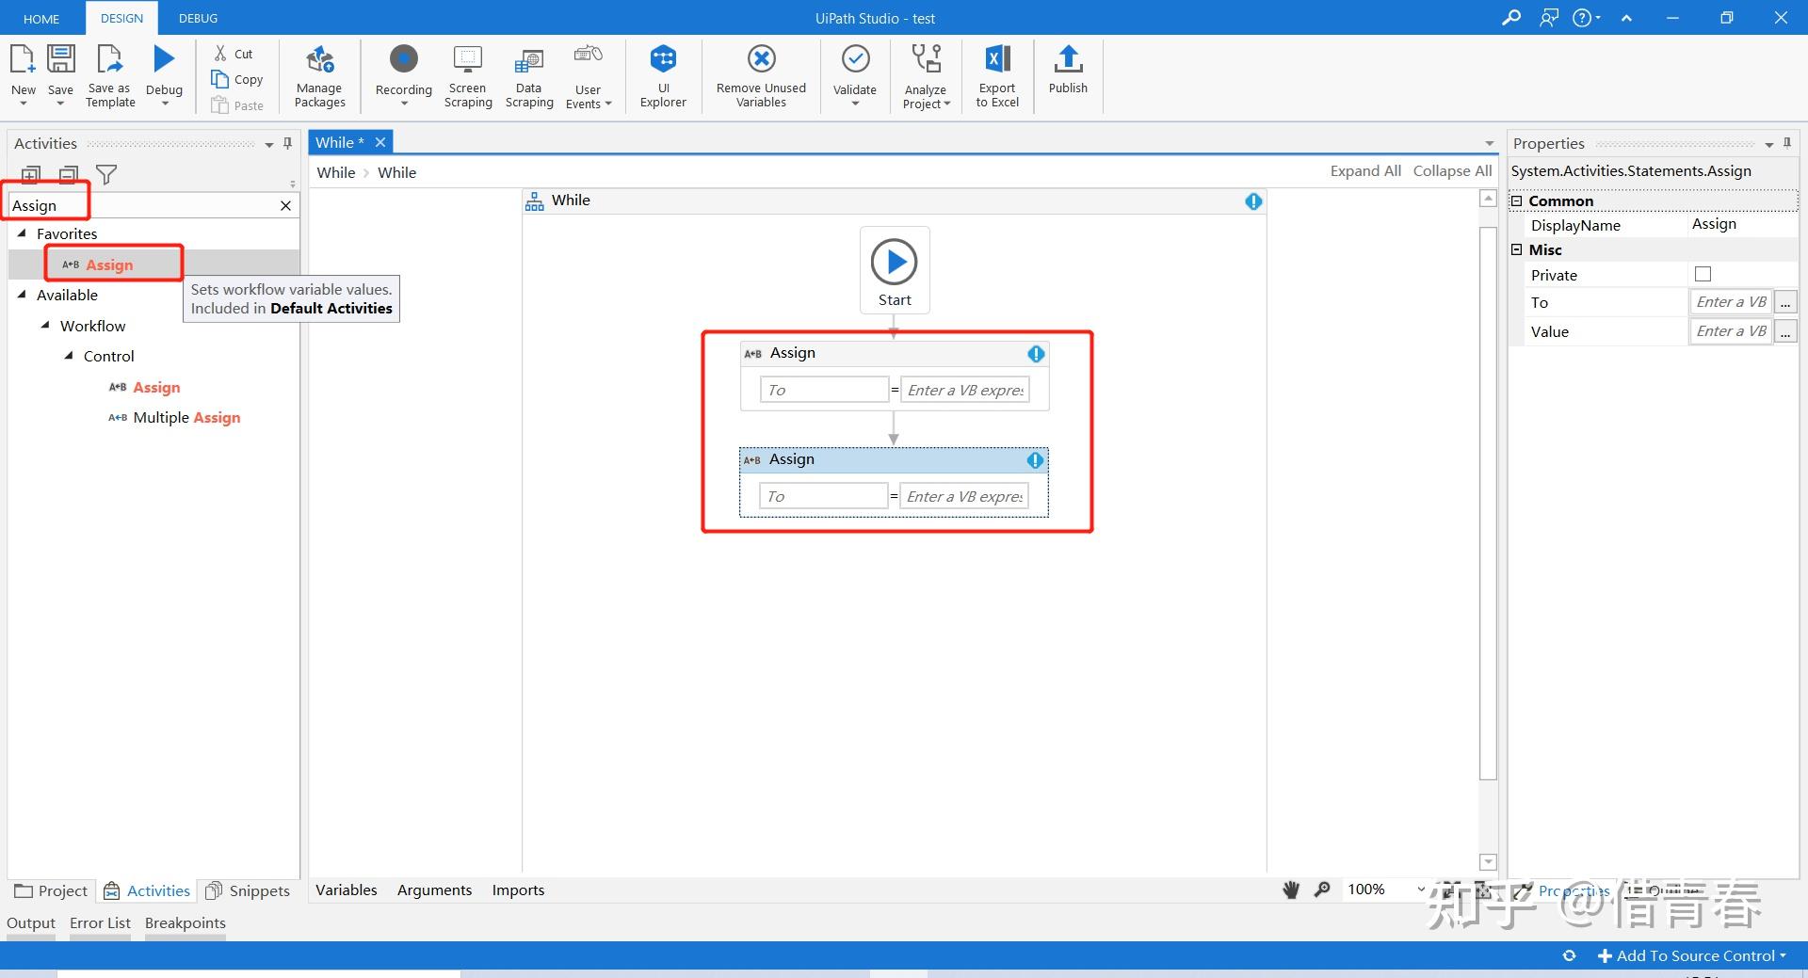
Task: Collapse the Misc property section
Action: point(1517,249)
